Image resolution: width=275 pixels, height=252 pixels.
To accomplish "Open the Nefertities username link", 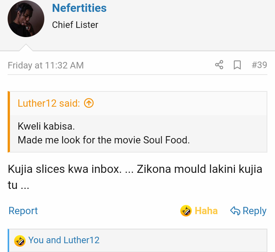I will [x=79, y=8].
